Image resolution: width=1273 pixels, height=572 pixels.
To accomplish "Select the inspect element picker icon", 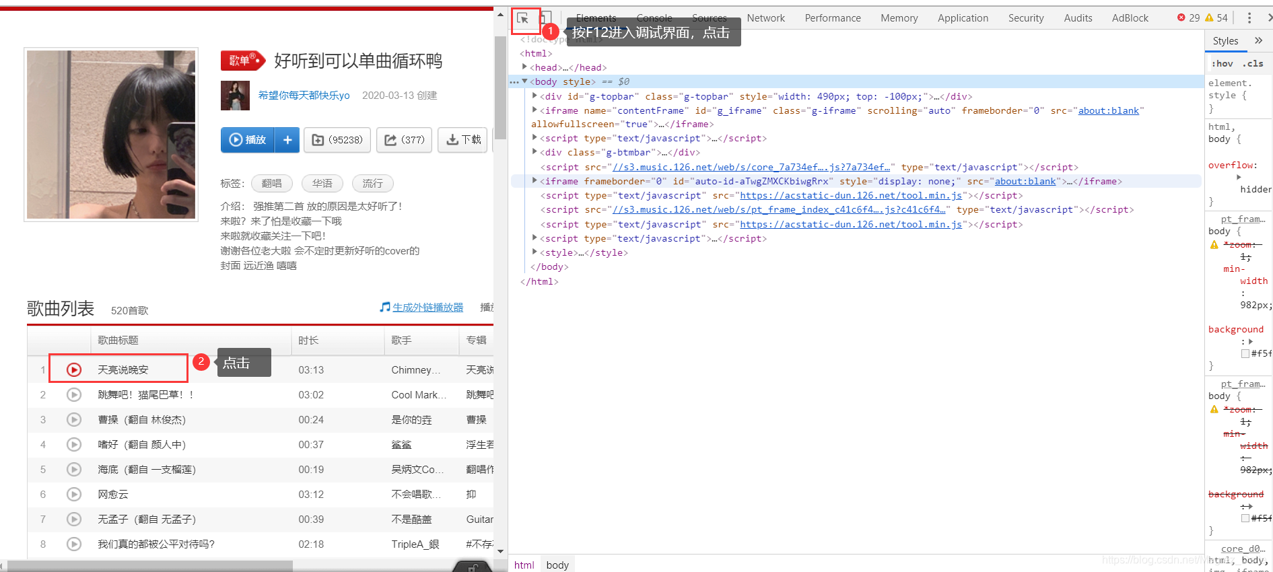I will (x=523, y=18).
